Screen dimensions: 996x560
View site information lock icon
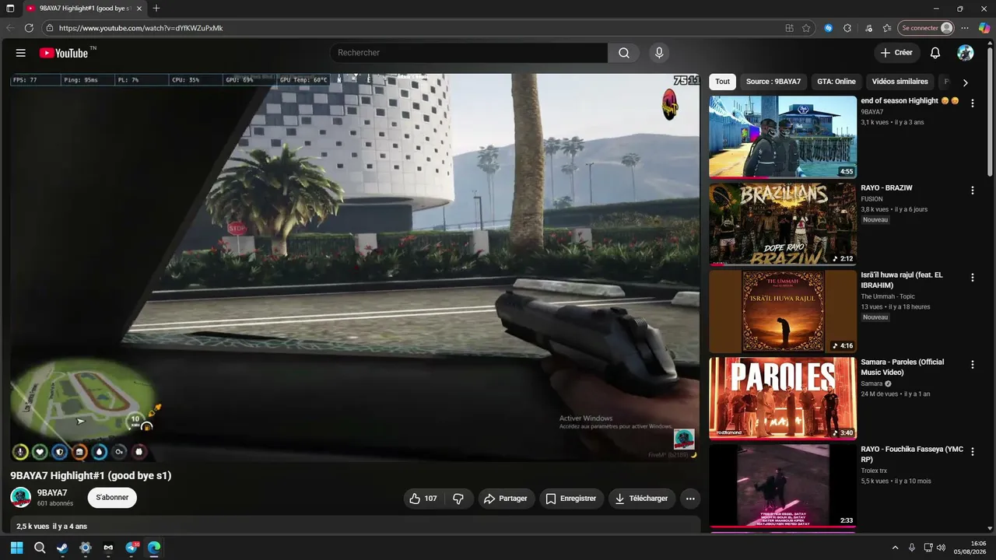click(49, 28)
